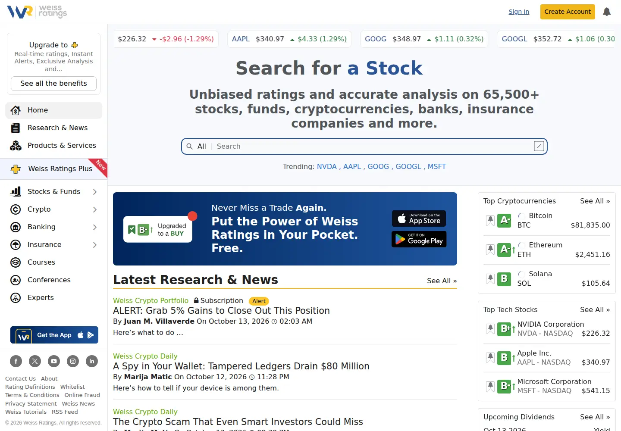Toggle alert bell for Microsoft Corporation
621x431 pixels.
tap(490, 386)
